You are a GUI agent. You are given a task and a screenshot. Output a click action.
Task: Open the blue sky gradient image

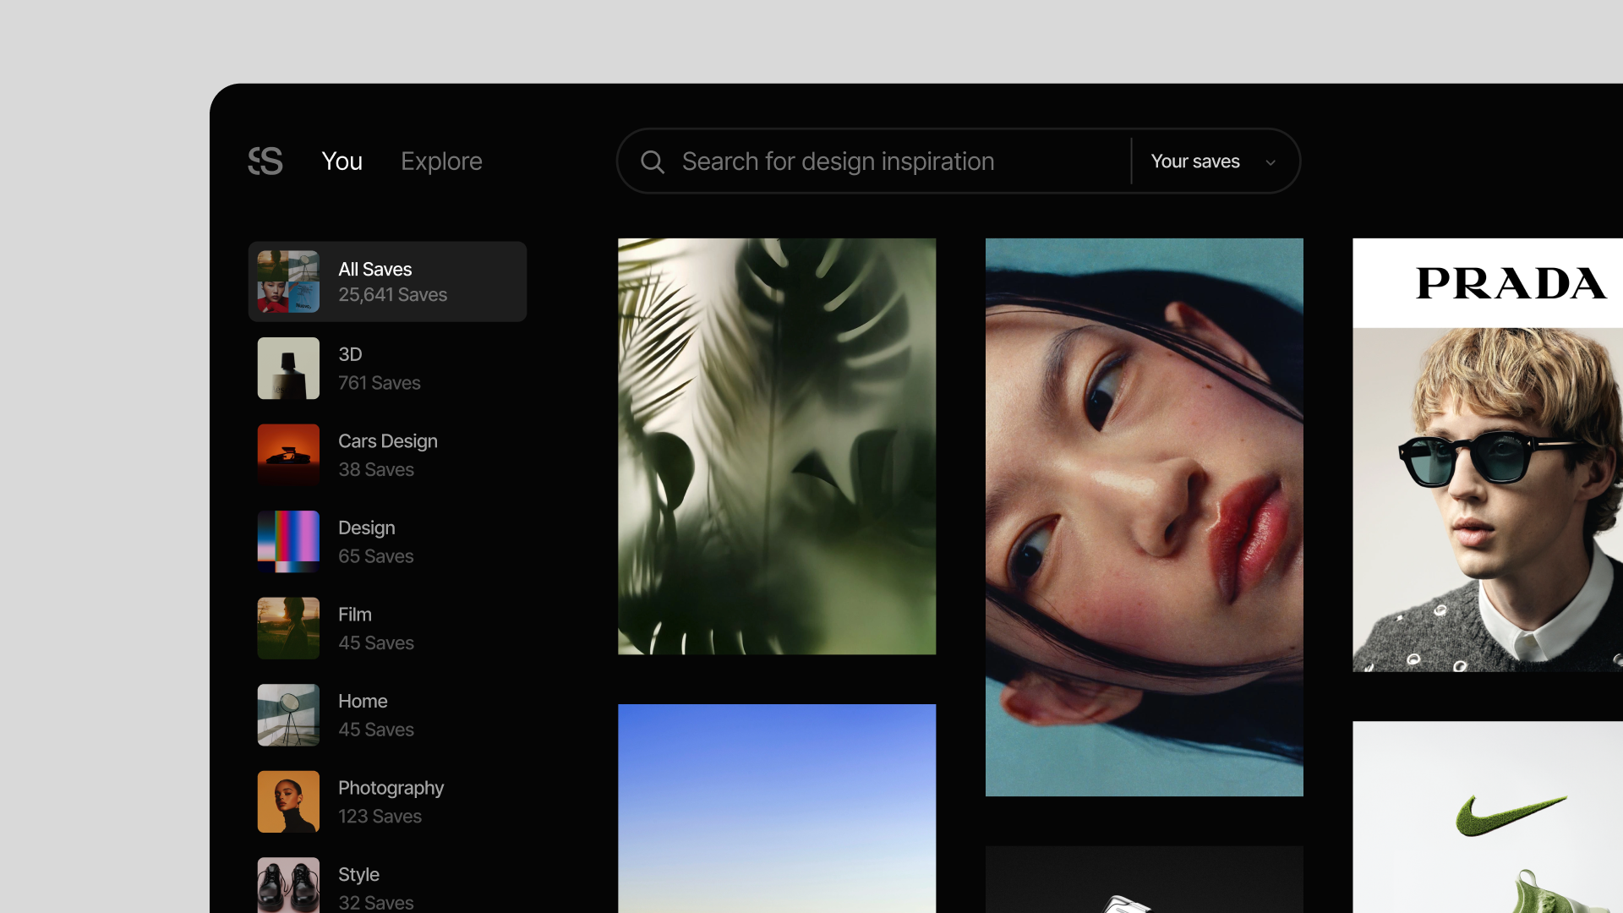(777, 808)
